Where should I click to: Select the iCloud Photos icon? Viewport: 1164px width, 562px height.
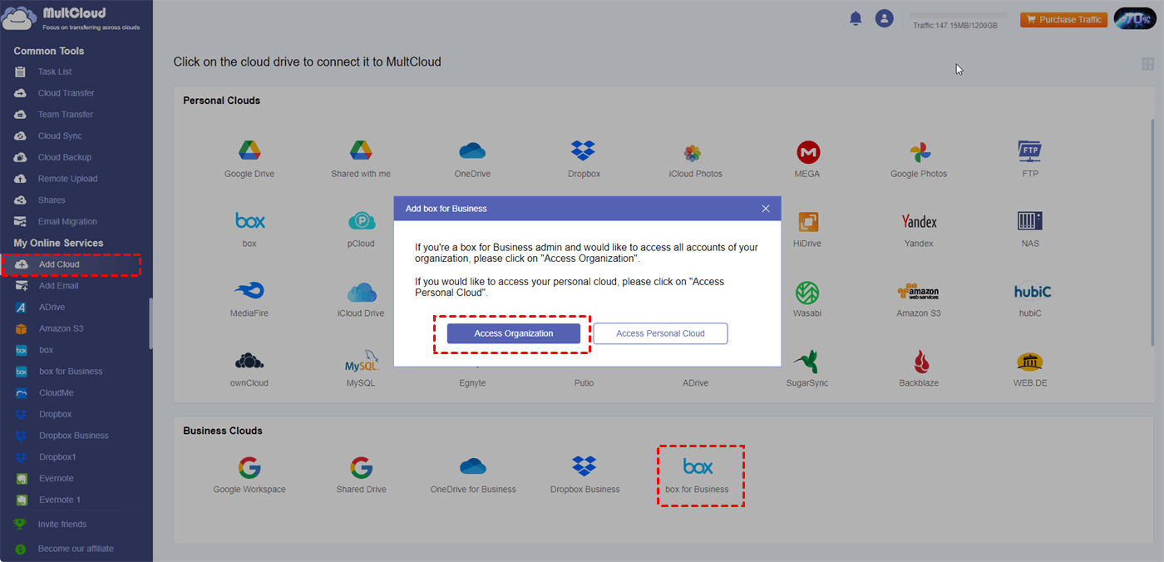pos(693,152)
